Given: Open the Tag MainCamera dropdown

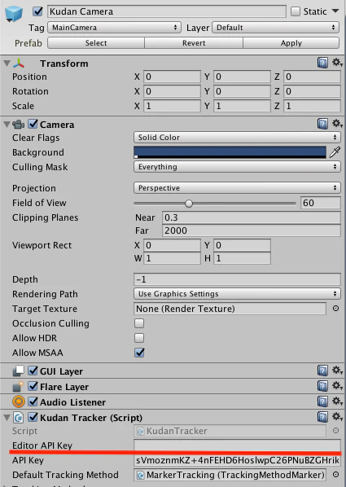Looking at the screenshot, I should point(114,28).
